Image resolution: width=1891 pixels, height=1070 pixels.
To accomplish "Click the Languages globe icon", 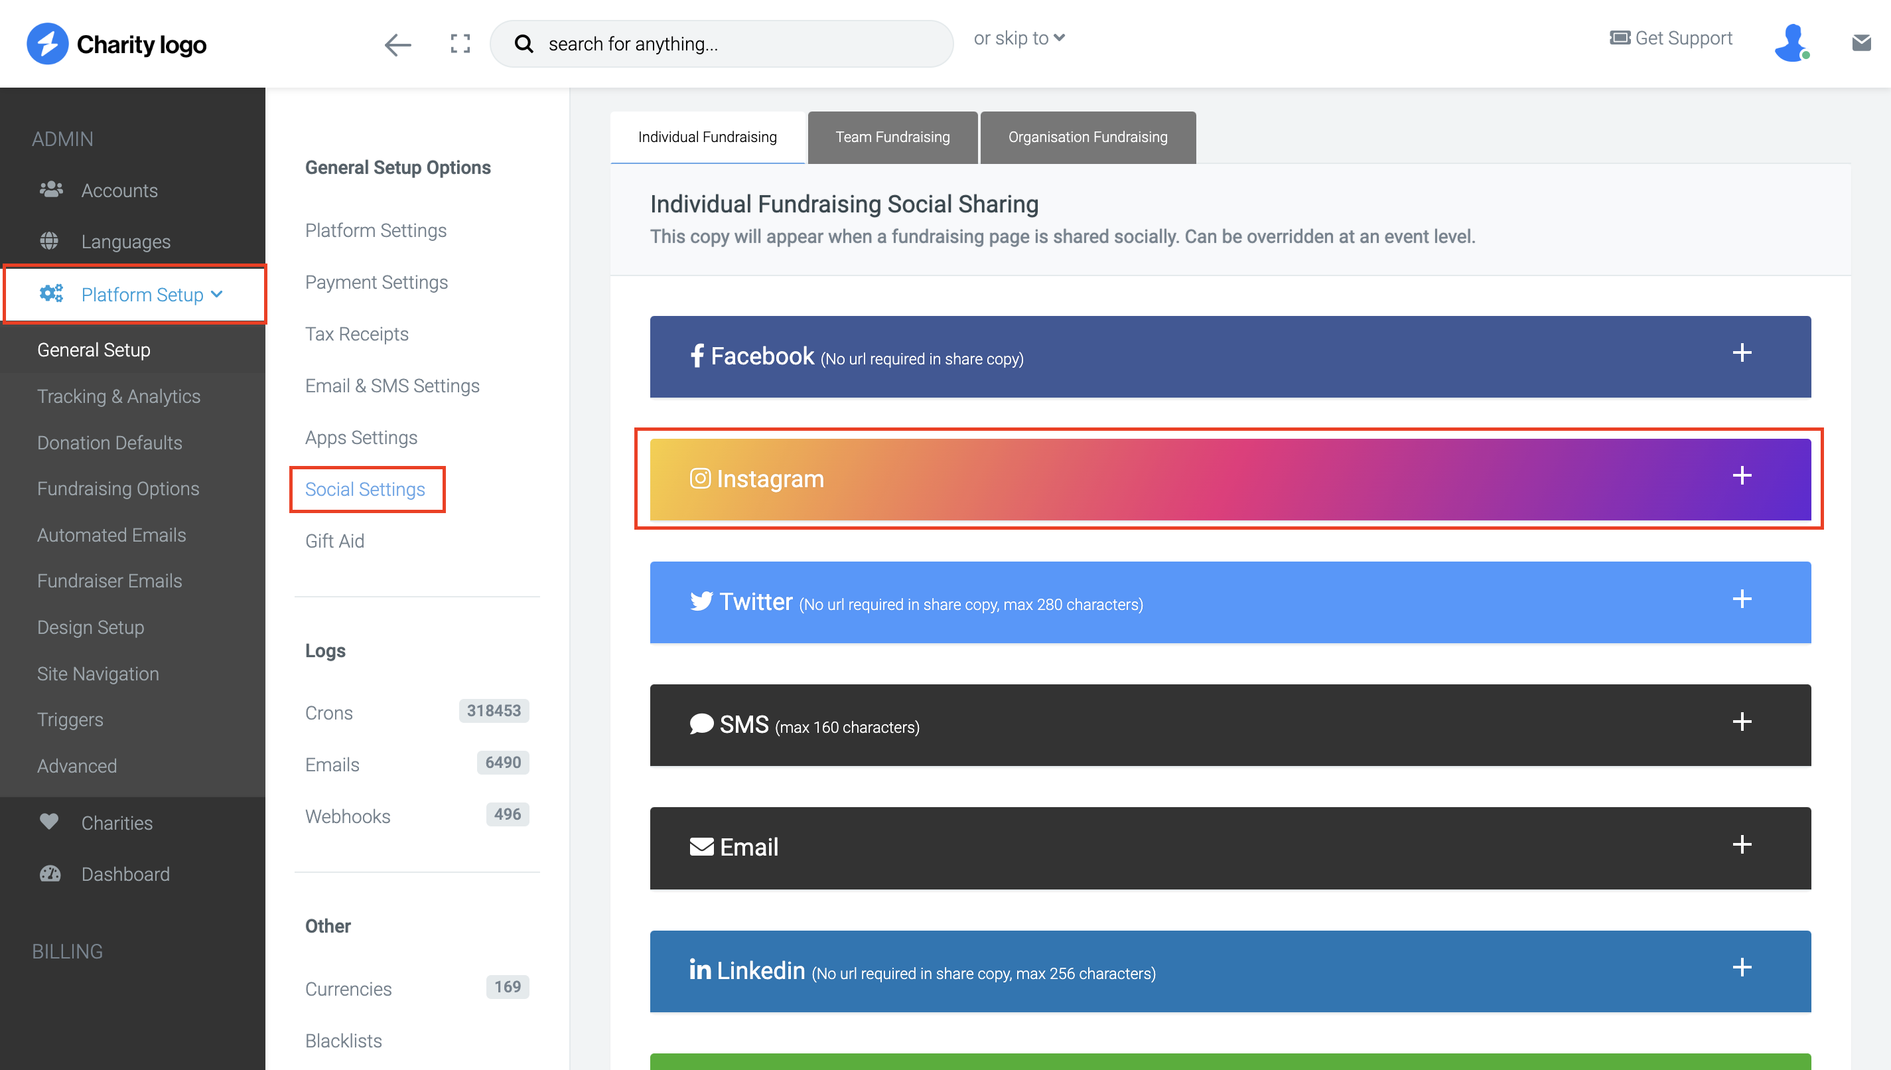I will pos(49,240).
